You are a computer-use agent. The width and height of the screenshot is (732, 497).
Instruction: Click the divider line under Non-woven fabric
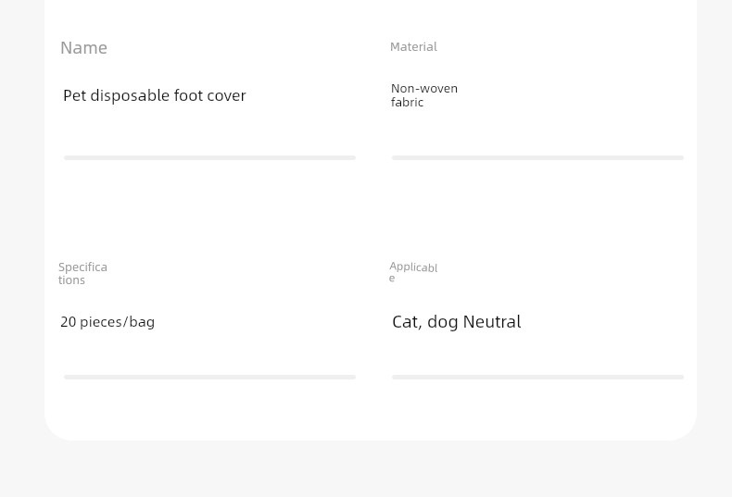pyautogui.click(x=537, y=157)
